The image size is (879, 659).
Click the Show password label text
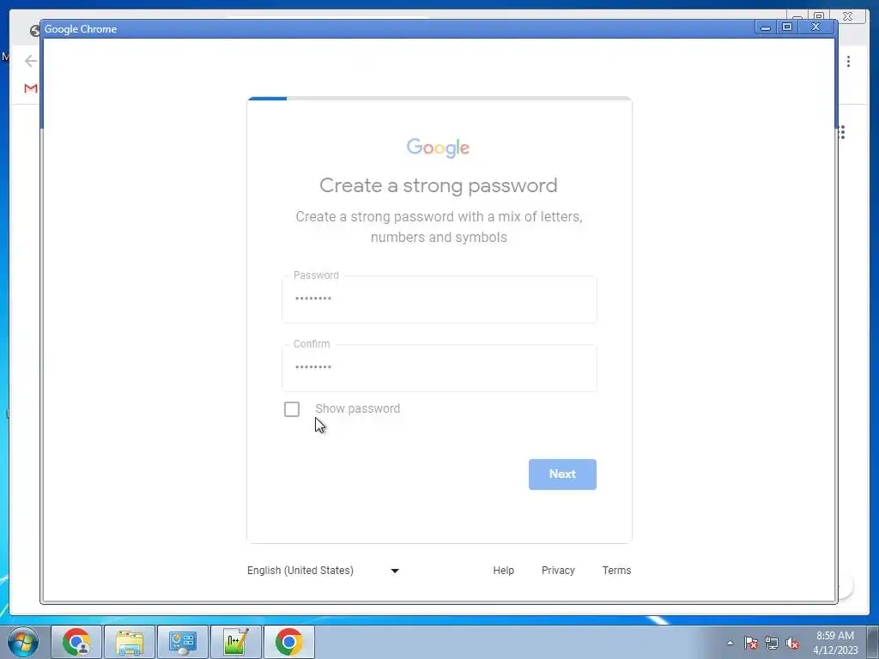tap(358, 408)
